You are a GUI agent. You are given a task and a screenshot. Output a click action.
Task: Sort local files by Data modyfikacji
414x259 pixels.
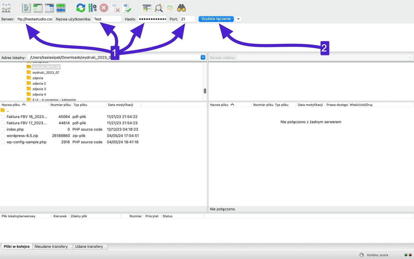121,105
